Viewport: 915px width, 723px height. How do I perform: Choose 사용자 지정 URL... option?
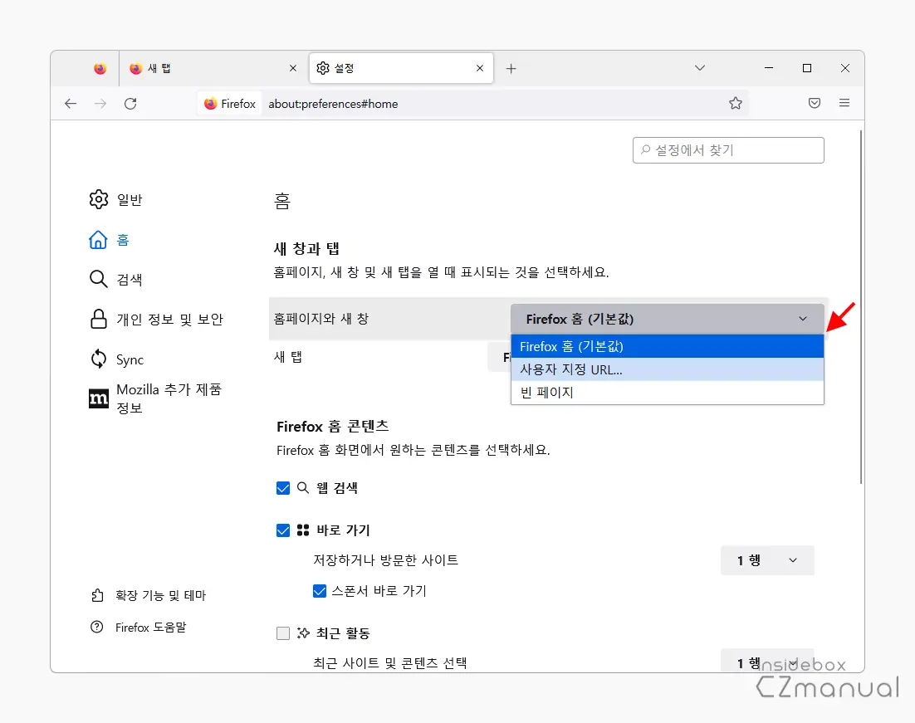click(667, 369)
